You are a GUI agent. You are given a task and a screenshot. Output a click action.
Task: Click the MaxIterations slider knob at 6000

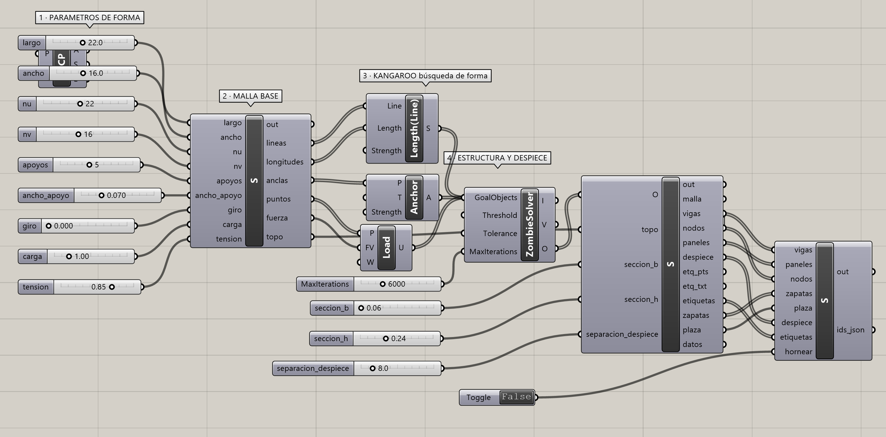383,284
